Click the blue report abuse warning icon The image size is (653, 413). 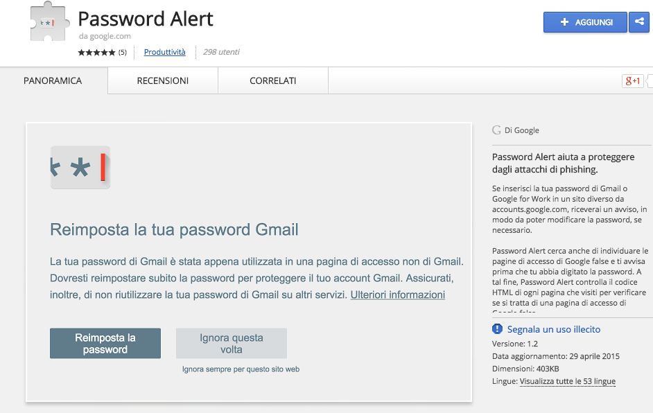coord(497,329)
